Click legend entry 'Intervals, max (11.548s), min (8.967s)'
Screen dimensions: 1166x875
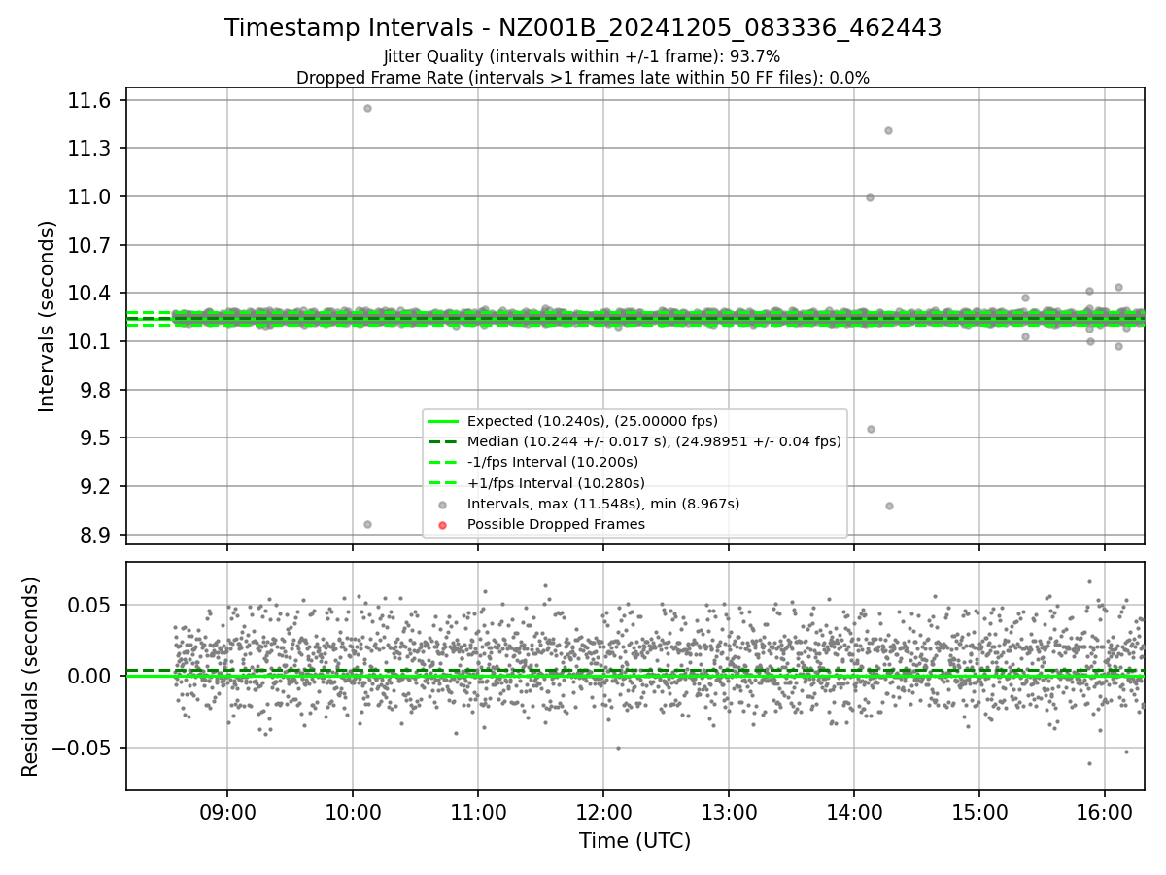pos(603,504)
